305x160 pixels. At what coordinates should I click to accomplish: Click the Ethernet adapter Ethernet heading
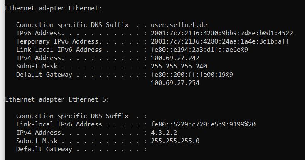coord(54,8)
